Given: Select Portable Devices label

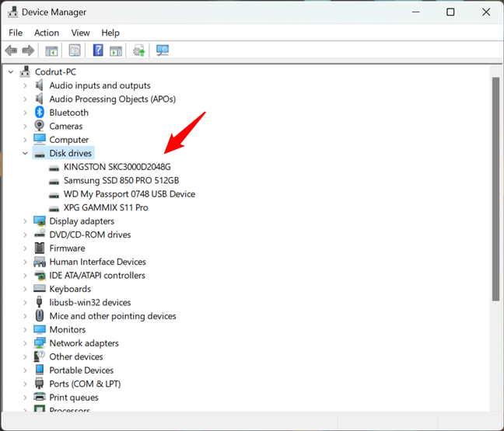Looking at the screenshot, I should 82,370.
